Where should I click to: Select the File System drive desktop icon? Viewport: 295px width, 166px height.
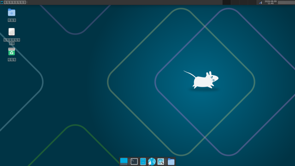12,32
